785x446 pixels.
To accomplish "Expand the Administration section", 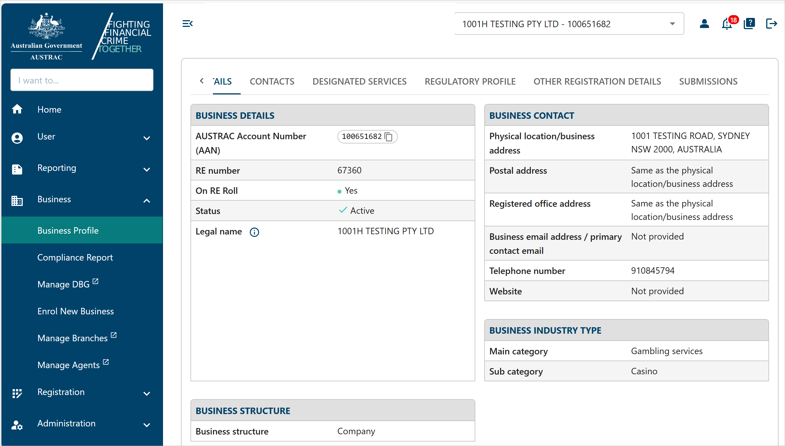I will point(147,425).
